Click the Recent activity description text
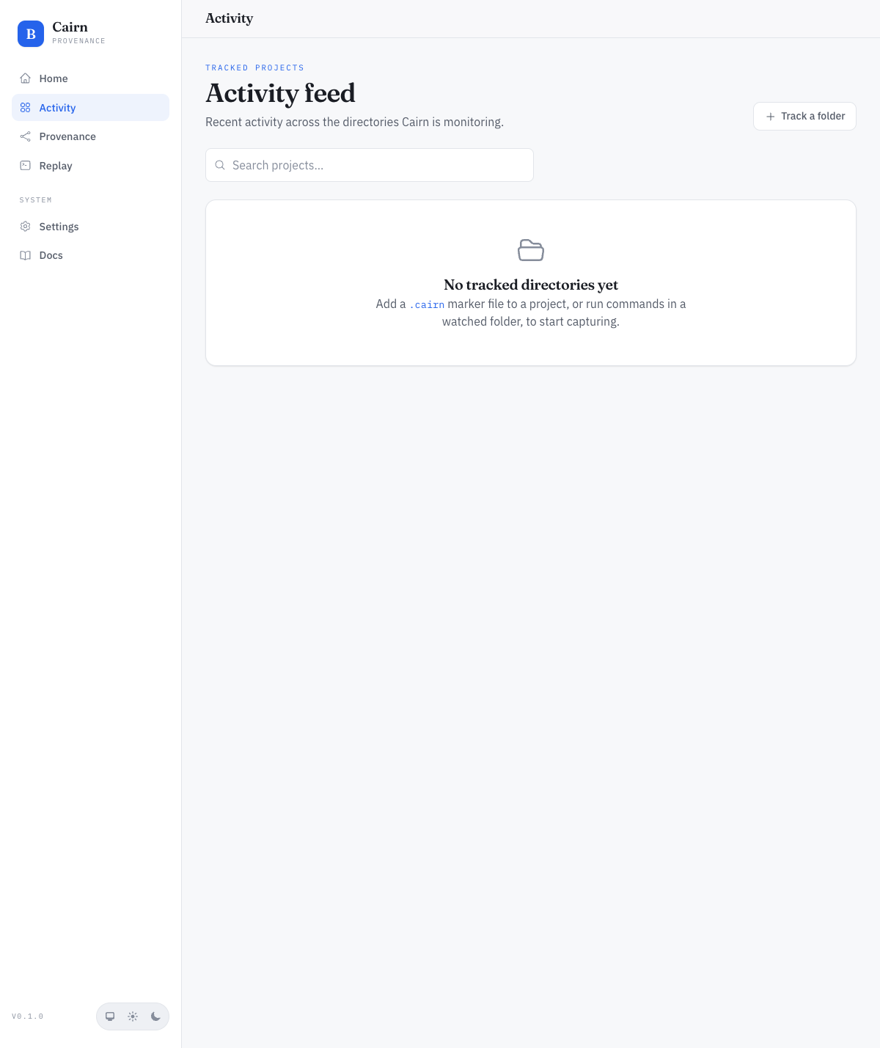This screenshot has height=1048, width=880. 354,122
